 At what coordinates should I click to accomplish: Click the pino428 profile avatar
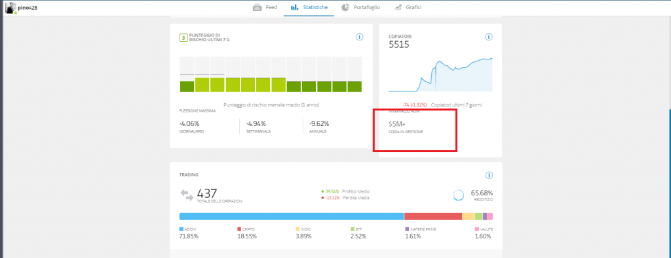pos(10,8)
